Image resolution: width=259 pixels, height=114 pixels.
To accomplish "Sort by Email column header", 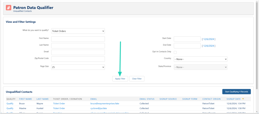I will pos(94,99).
